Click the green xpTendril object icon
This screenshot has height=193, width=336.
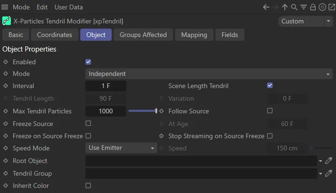(7, 21)
